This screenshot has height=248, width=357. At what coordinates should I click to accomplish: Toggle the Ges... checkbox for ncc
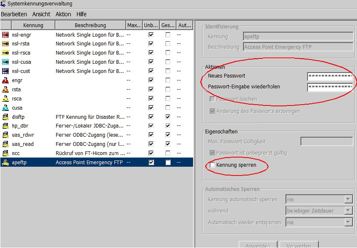(x=168, y=153)
